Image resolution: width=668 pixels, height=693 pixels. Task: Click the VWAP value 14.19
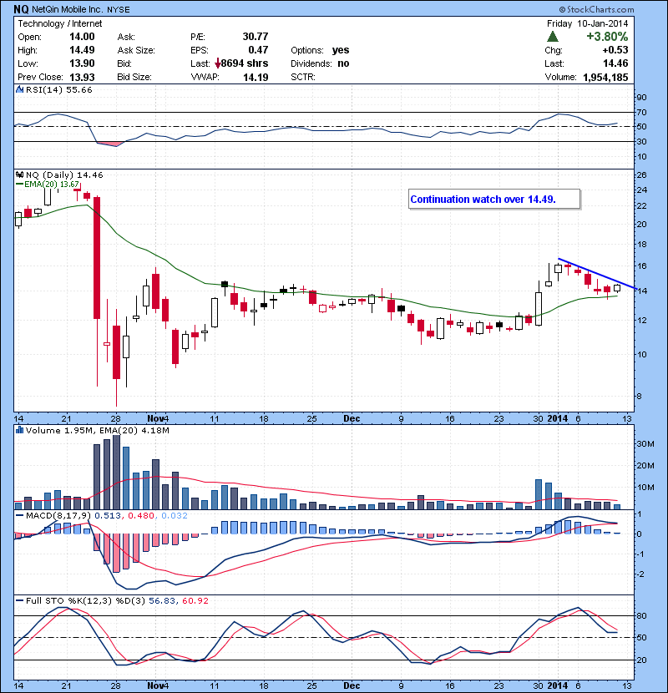click(x=256, y=77)
